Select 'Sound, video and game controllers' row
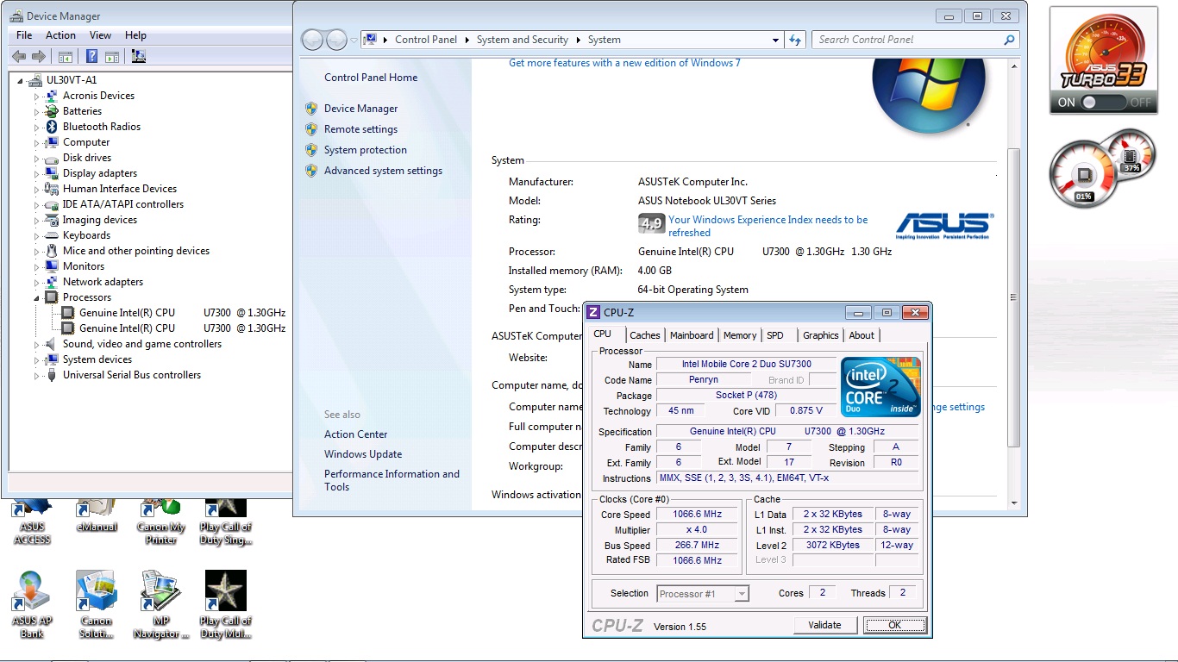The width and height of the screenshot is (1178, 662). [142, 344]
